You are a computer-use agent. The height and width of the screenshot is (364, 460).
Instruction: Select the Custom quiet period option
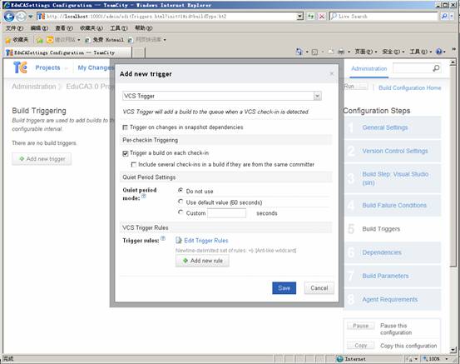[x=181, y=212]
